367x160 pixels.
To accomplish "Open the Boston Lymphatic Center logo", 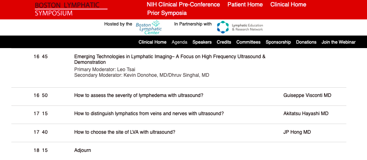I will 149,27.
